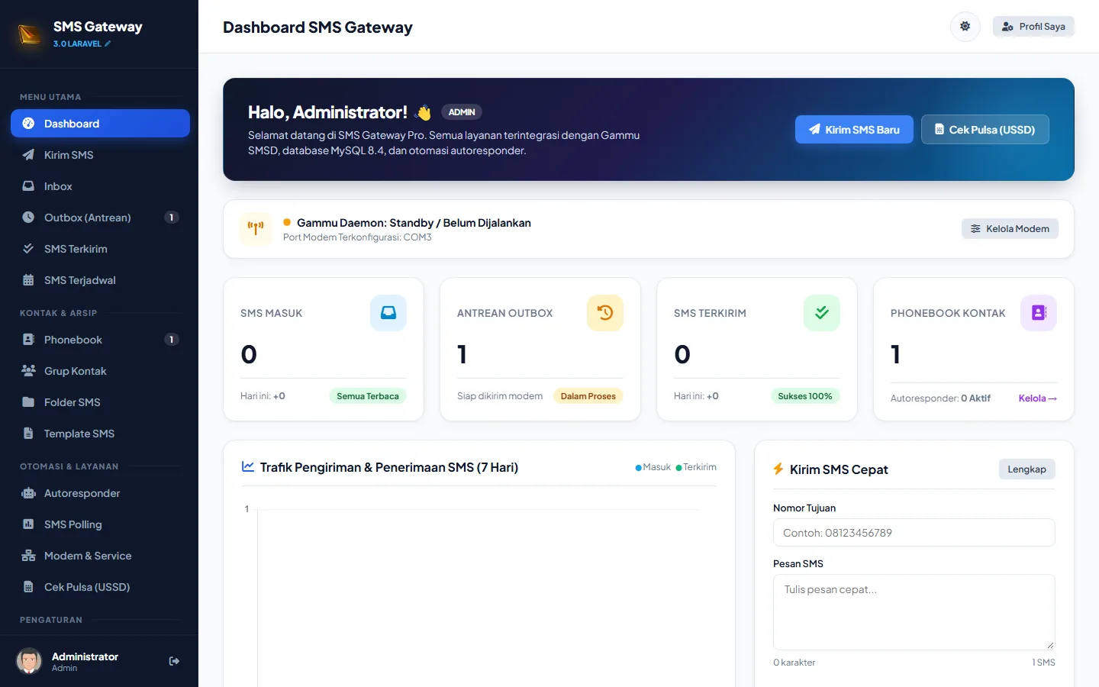This screenshot has height=687, width=1099.
Task: Focus the Pesan SMS text area
Action: [x=914, y=612]
